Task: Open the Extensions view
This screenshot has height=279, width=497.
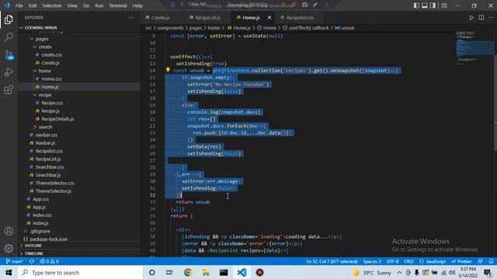Action: [x=9, y=90]
